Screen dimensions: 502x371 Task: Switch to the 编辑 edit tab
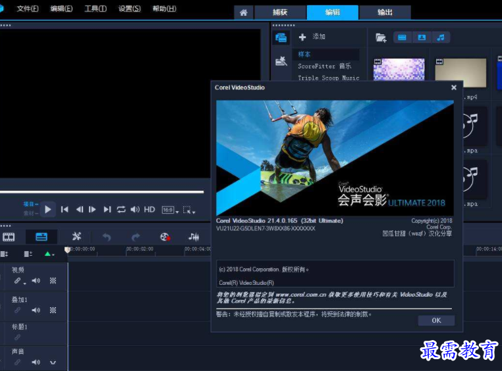pos(332,12)
